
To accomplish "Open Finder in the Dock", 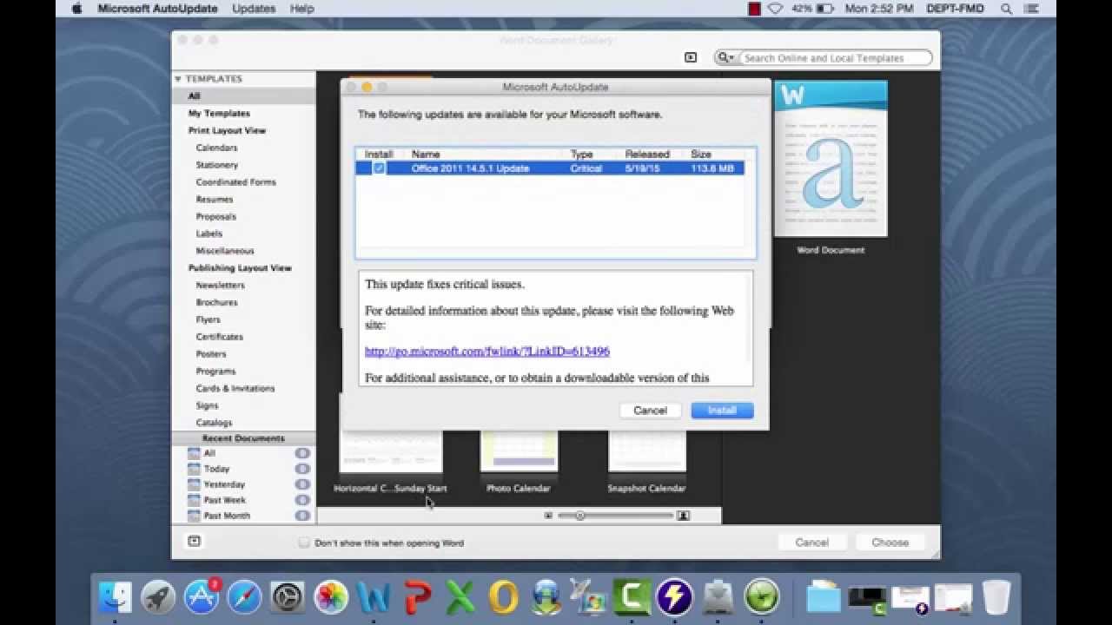I will point(116,596).
